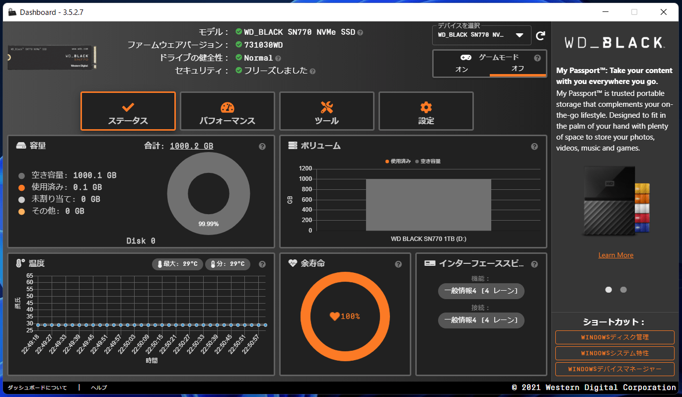Toggle 使用済み legend in volume chart
The width and height of the screenshot is (682, 397).
click(398, 161)
